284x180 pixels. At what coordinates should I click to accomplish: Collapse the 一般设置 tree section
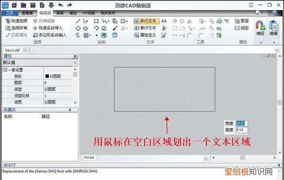pos(5,70)
